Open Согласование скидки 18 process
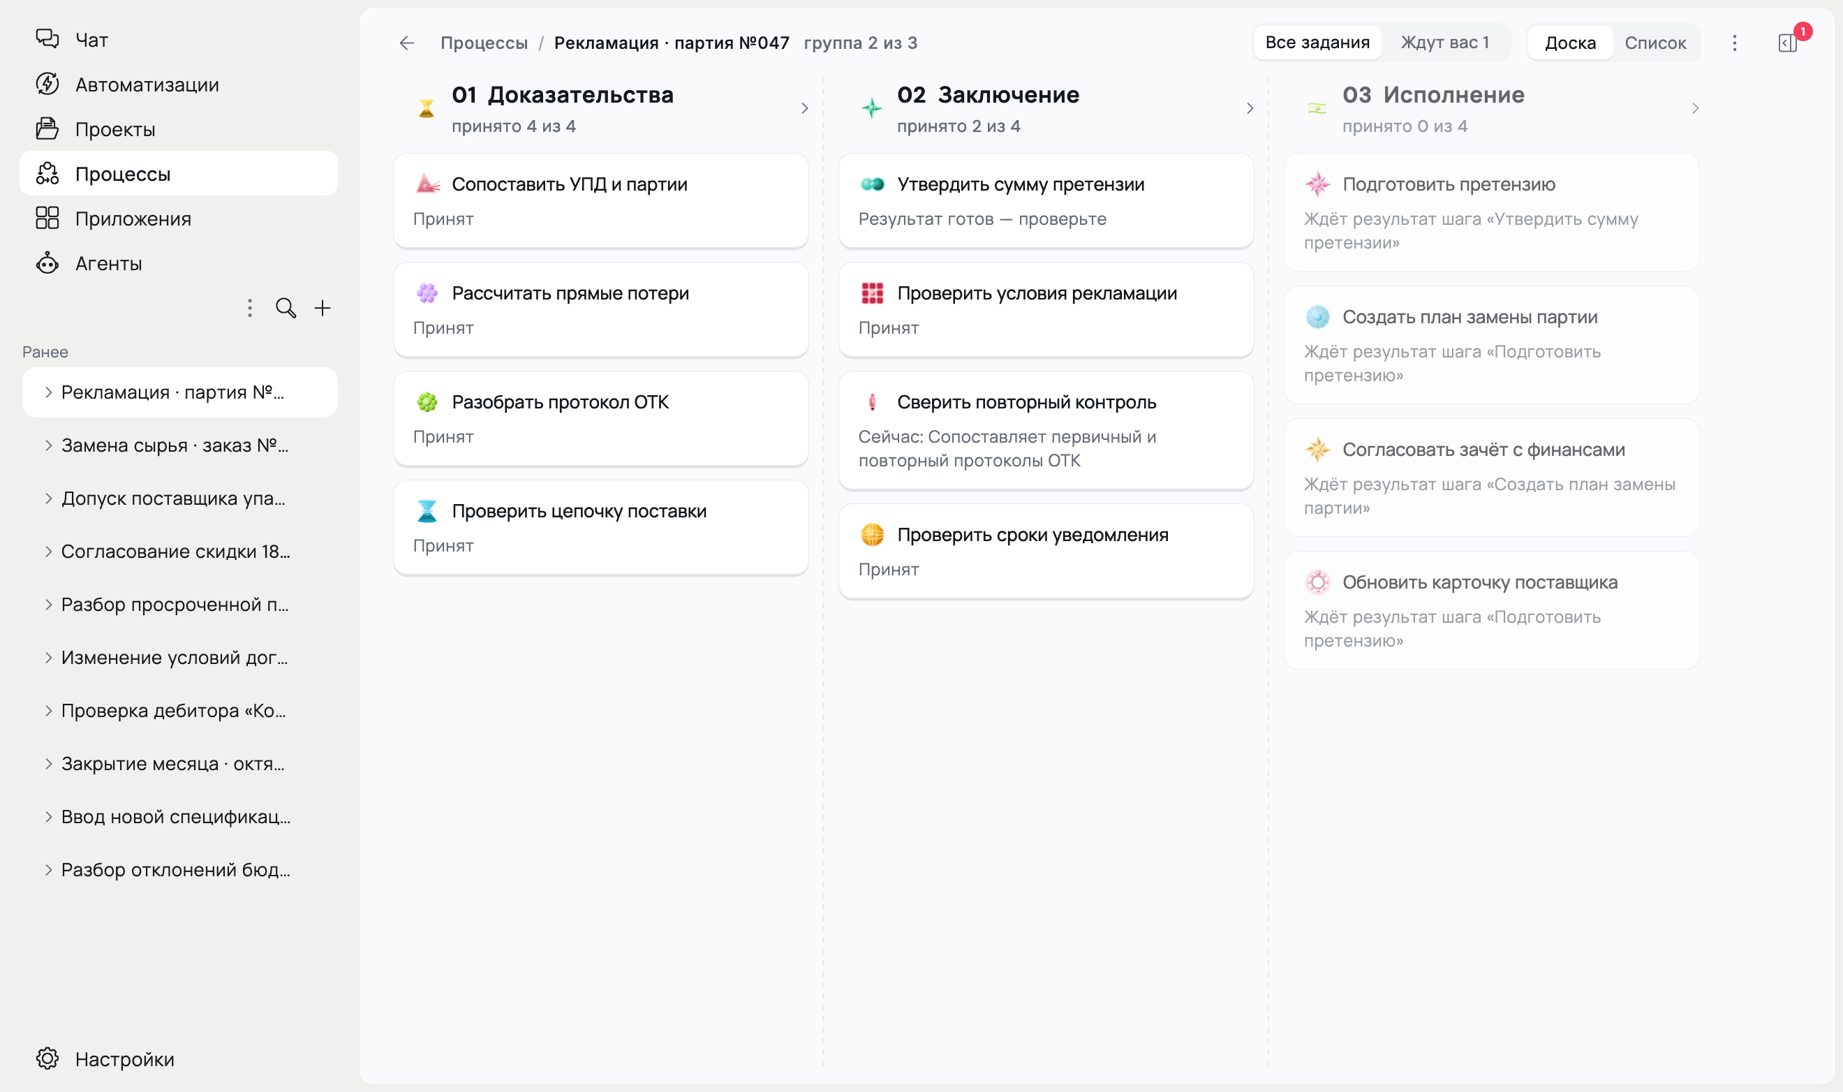The height and width of the screenshot is (1092, 1843). [x=180, y=551]
